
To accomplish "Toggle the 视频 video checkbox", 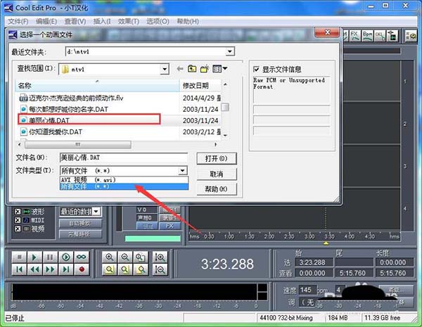I will click(18, 229).
